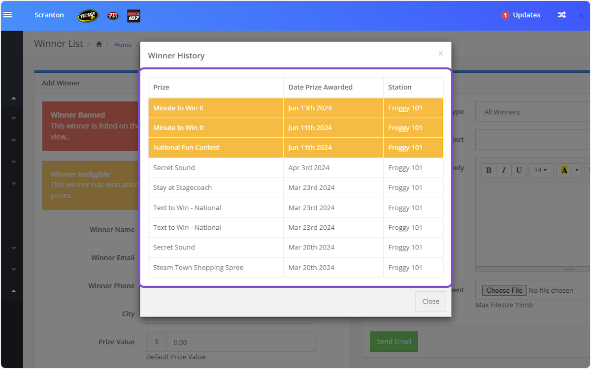Click the Close button in the dialog

click(430, 301)
